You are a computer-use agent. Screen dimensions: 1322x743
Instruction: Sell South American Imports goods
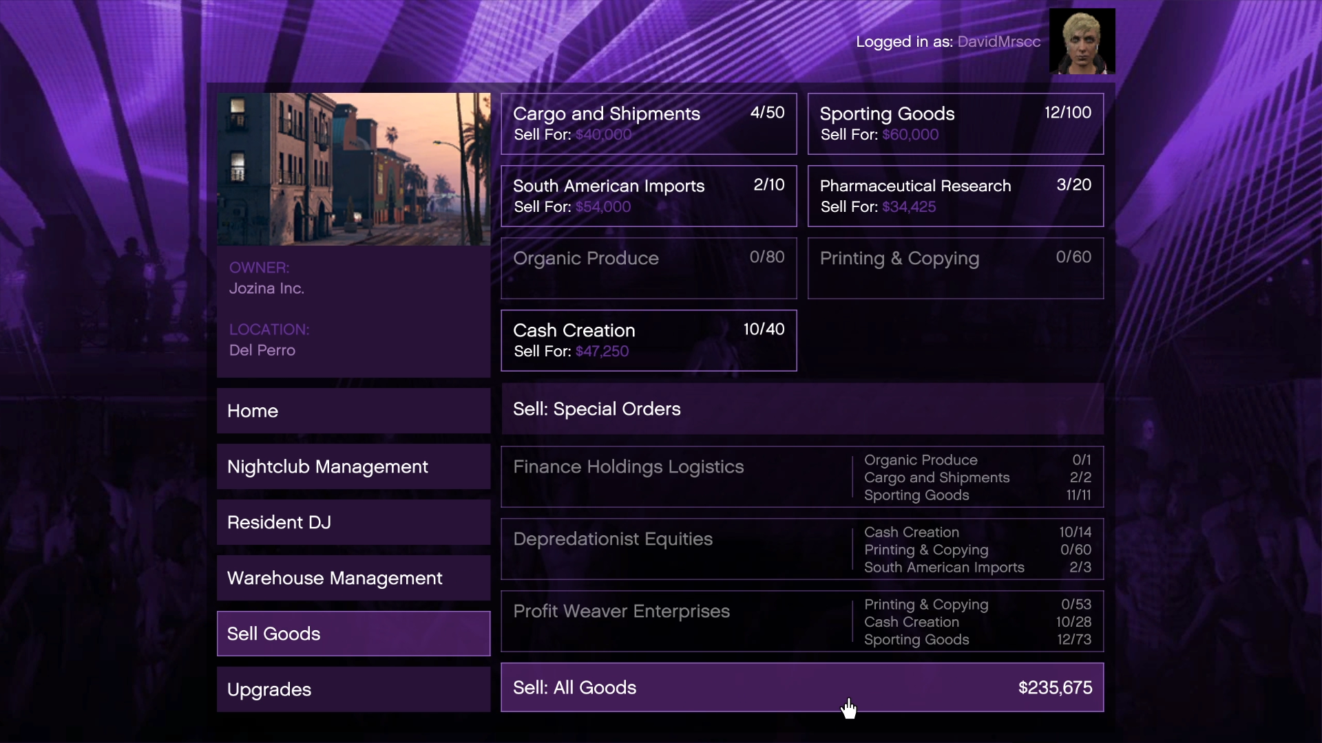(649, 196)
